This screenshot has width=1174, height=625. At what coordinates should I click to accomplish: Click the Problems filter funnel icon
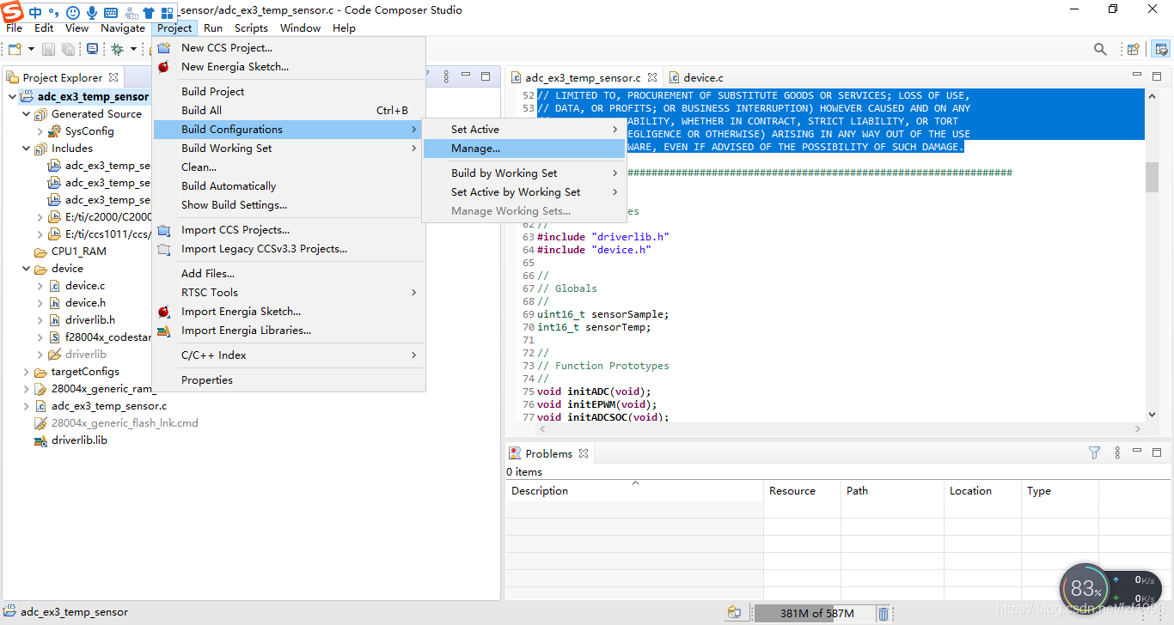[1095, 452]
